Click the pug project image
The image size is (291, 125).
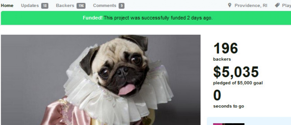pos(101,80)
